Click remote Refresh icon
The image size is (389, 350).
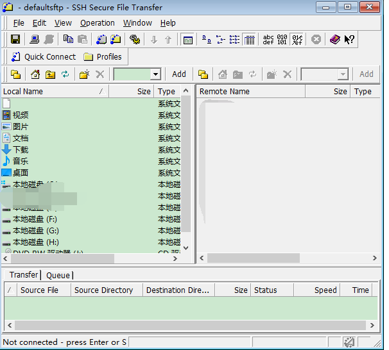252,74
